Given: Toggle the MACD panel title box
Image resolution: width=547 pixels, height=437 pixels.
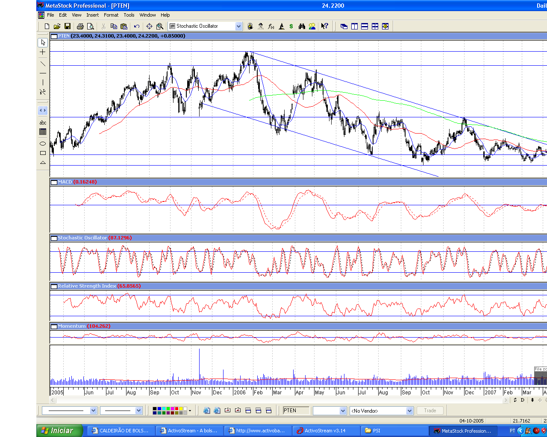Looking at the screenshot, I should click(54, 182).
